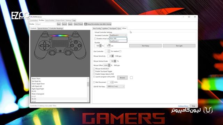The image size is (223, 125).
Task: Click the Test Heavy rumble button
Action: [x=145, y=45]
